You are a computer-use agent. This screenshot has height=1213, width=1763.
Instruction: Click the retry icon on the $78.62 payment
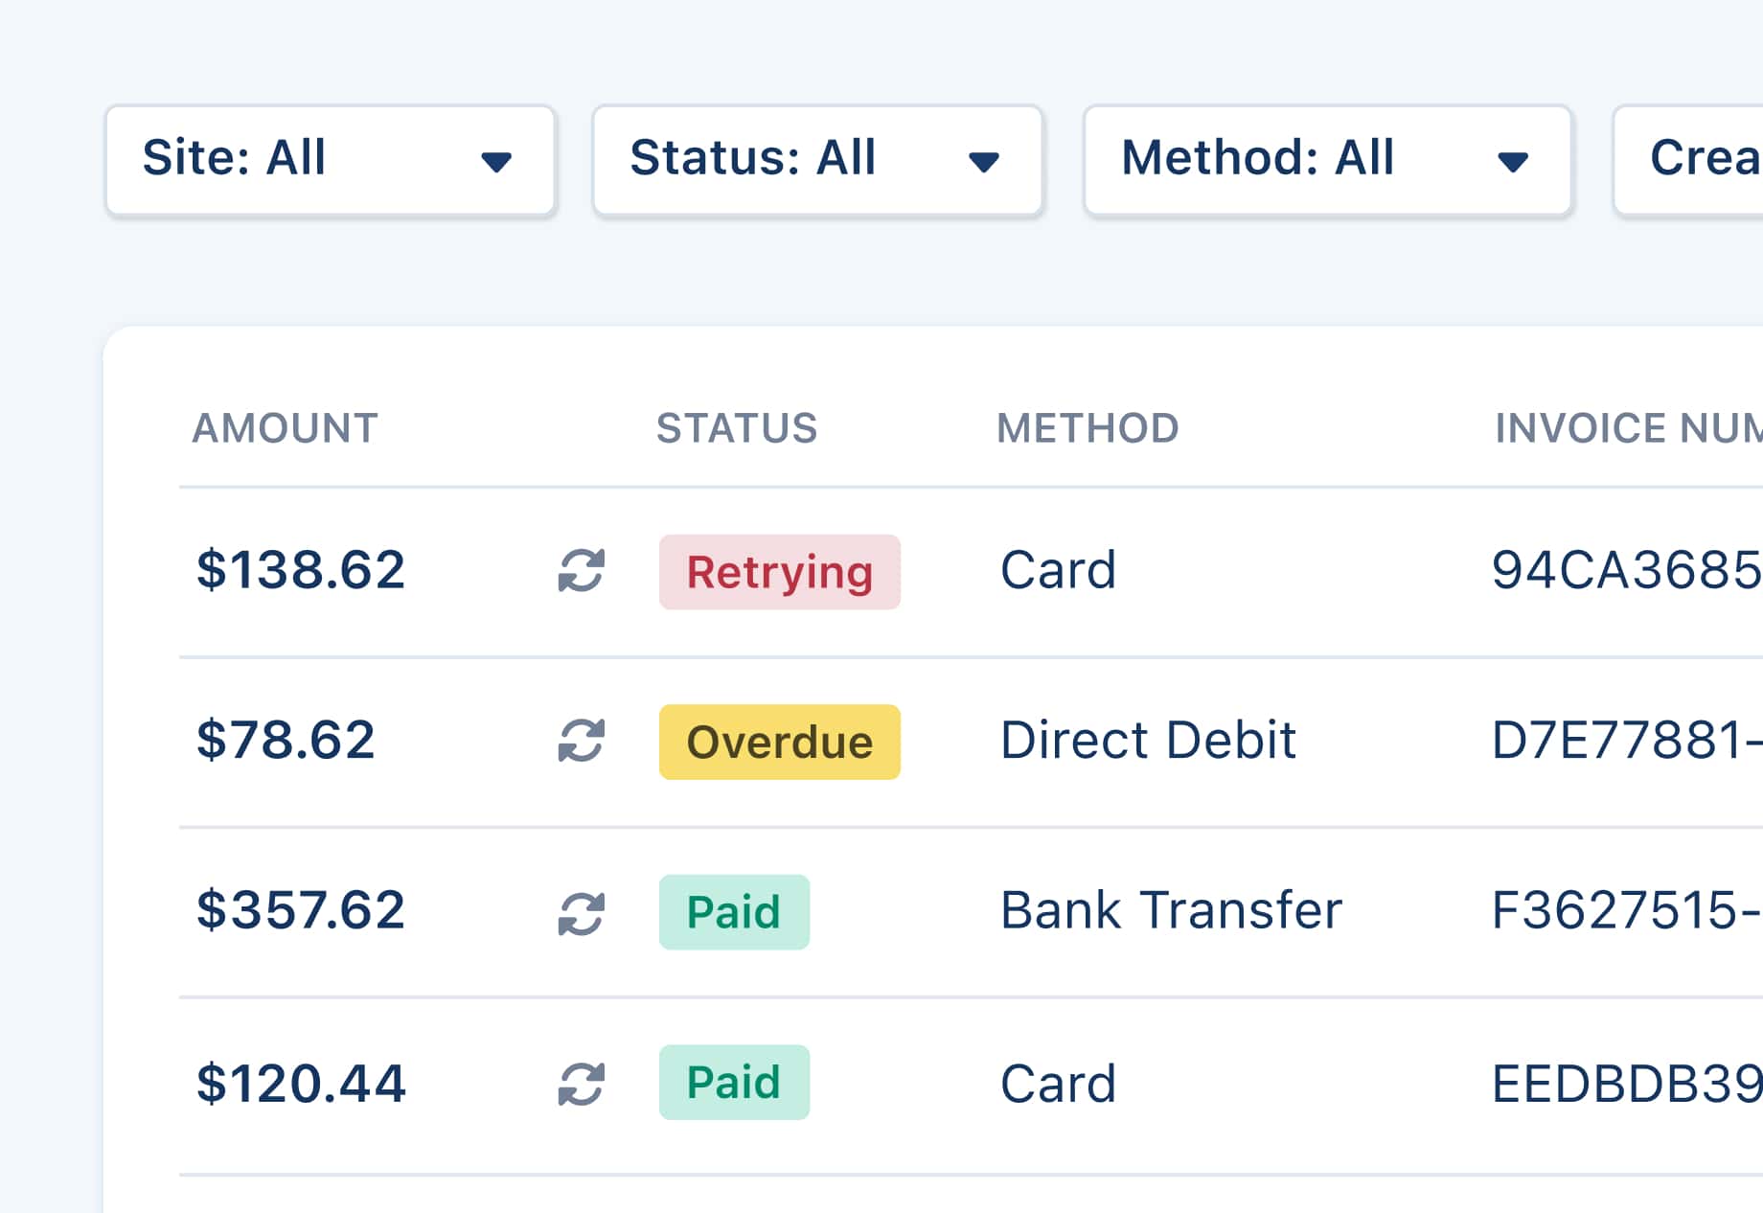pyautogui.click(x=580, y=741)
